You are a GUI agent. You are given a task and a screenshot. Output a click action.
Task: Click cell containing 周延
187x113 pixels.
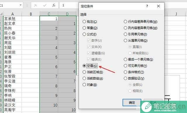[12, 43]
